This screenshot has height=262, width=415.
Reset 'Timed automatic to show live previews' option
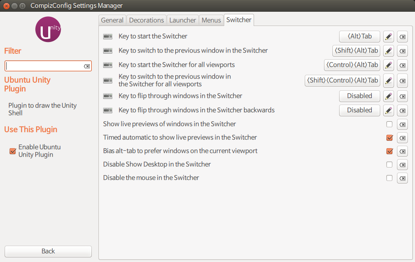point(402,138)
